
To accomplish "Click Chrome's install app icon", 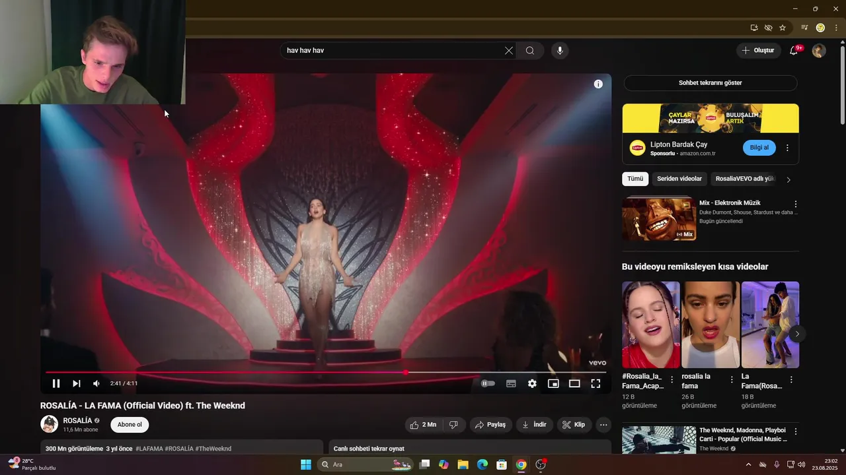I will coord(754,28).
